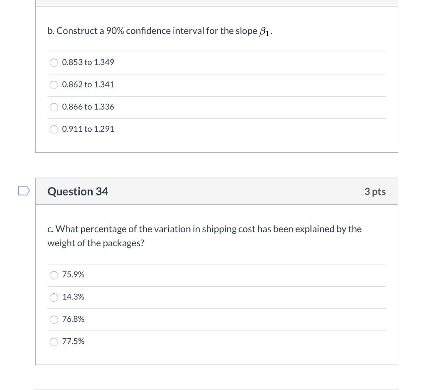Click the bookmark flag icon beside Question 34
The image size is (427, 390).
(x=24, y=191)
